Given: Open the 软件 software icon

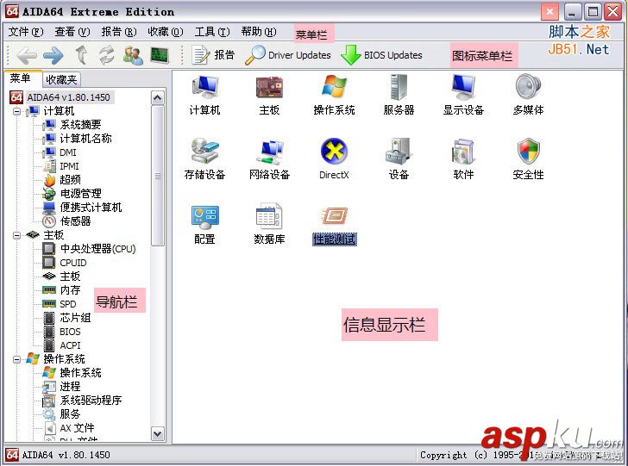Looking at the screenshot, I should [463, 159].
